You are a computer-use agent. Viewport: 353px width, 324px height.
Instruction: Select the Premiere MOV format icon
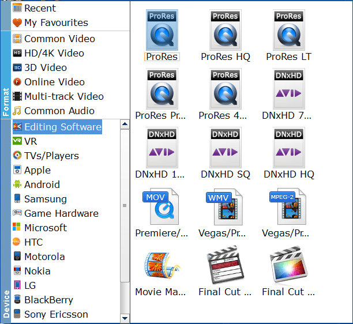coord(161,206)
